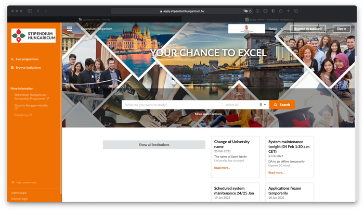Switch to the Pikabu browser tab

94,20
